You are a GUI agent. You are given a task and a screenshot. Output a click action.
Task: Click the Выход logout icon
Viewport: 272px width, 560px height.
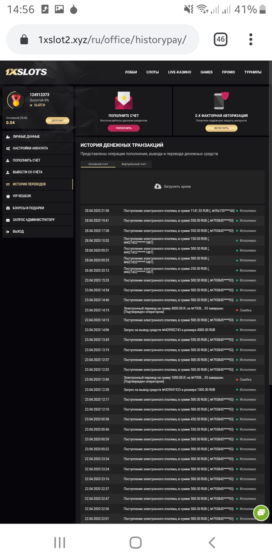click(x=8, y=232)
